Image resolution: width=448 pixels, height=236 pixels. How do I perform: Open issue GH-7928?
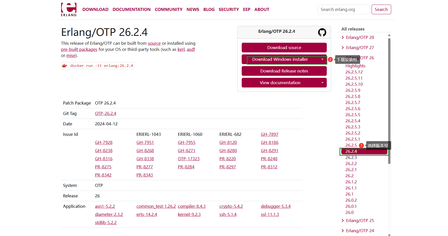click(104, 142)
